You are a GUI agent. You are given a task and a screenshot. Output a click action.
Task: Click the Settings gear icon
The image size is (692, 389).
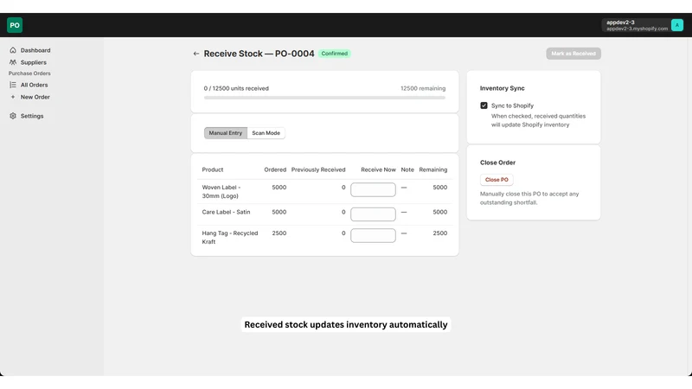click(13, 116)
